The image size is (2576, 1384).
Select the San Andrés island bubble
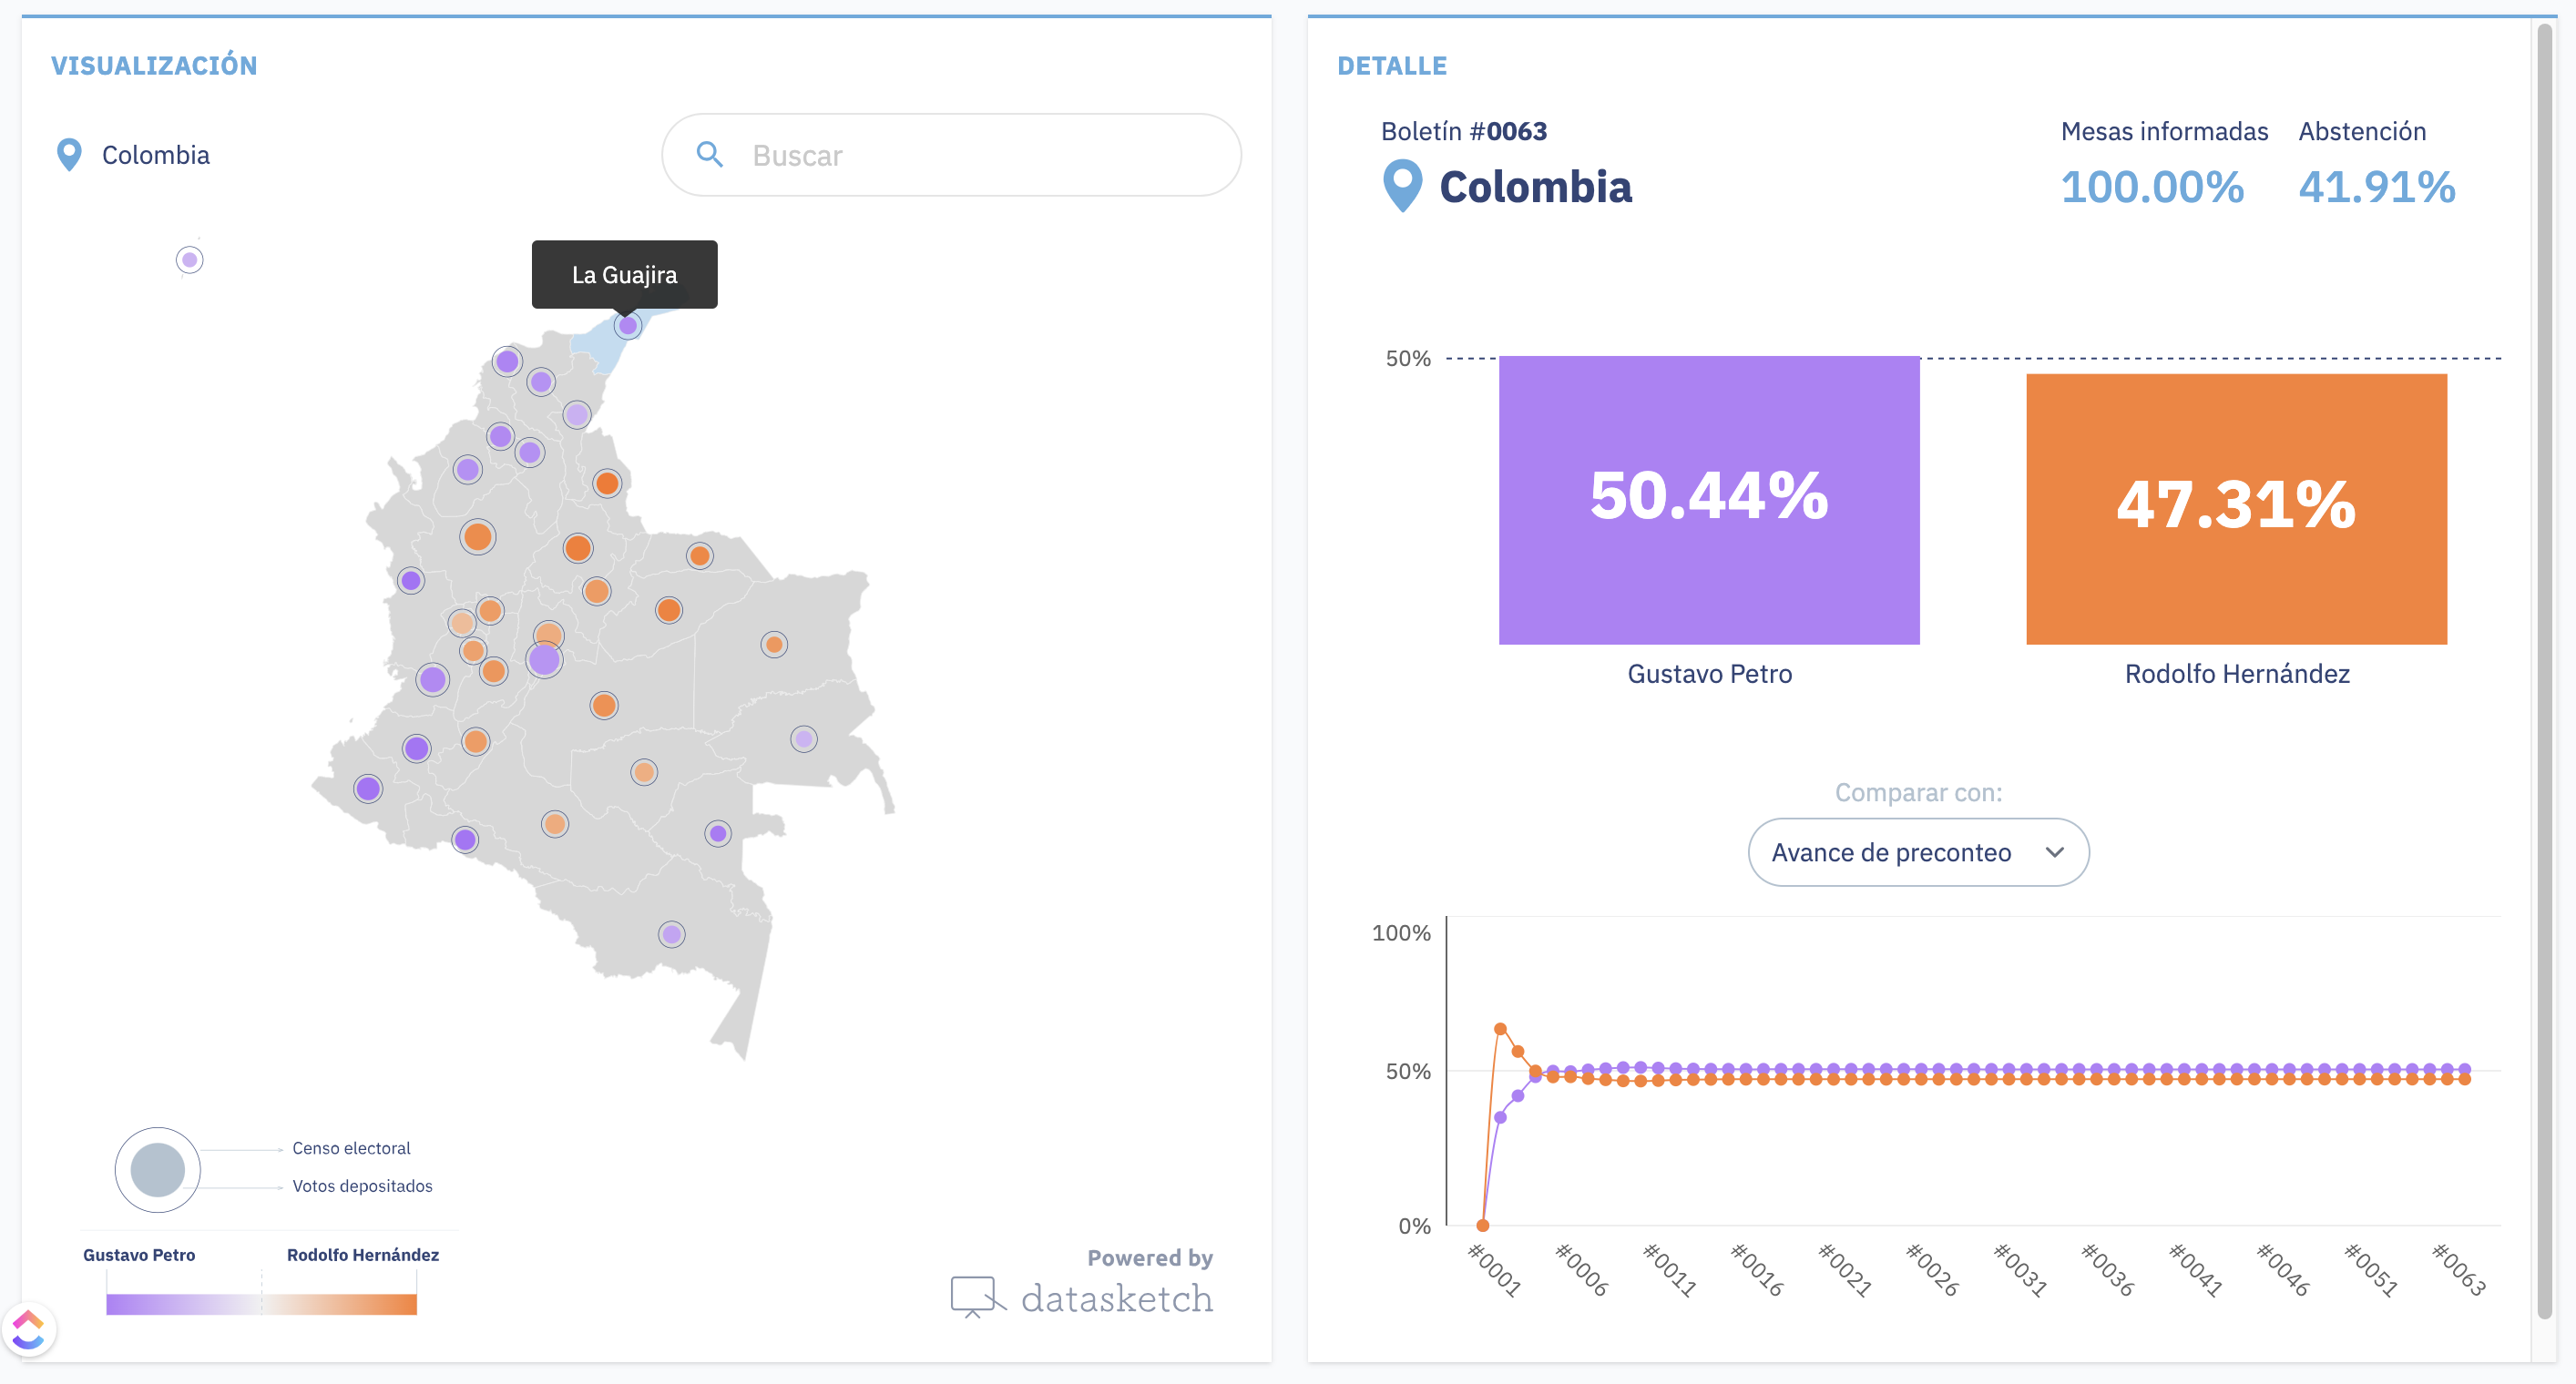(189, 259)
